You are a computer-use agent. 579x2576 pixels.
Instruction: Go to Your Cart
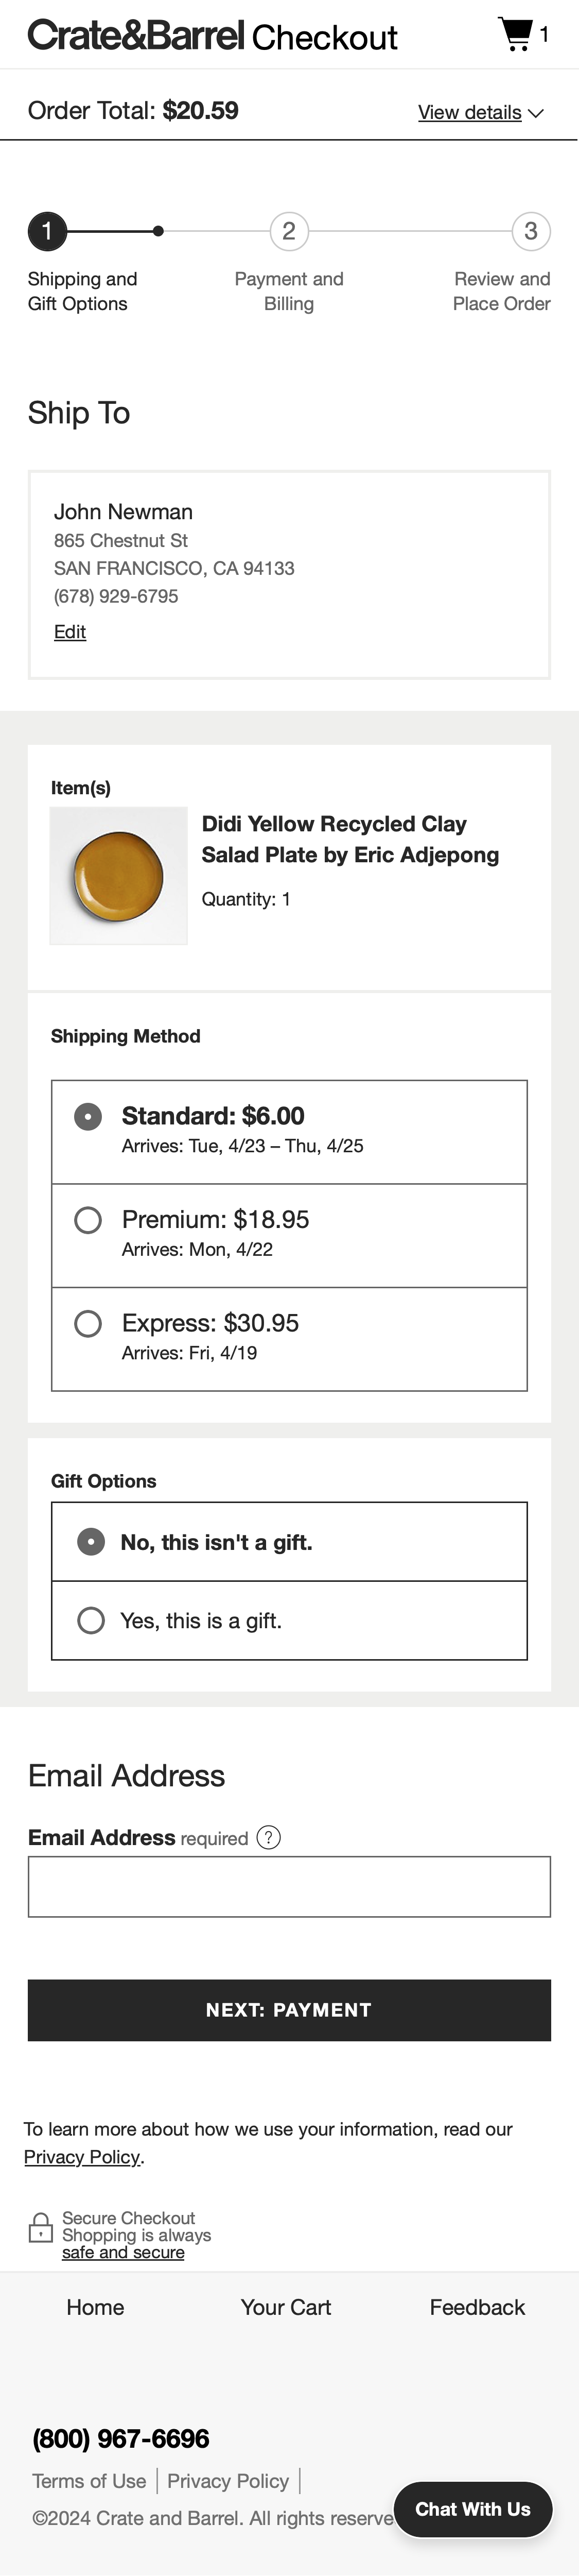pos(286,2308)
